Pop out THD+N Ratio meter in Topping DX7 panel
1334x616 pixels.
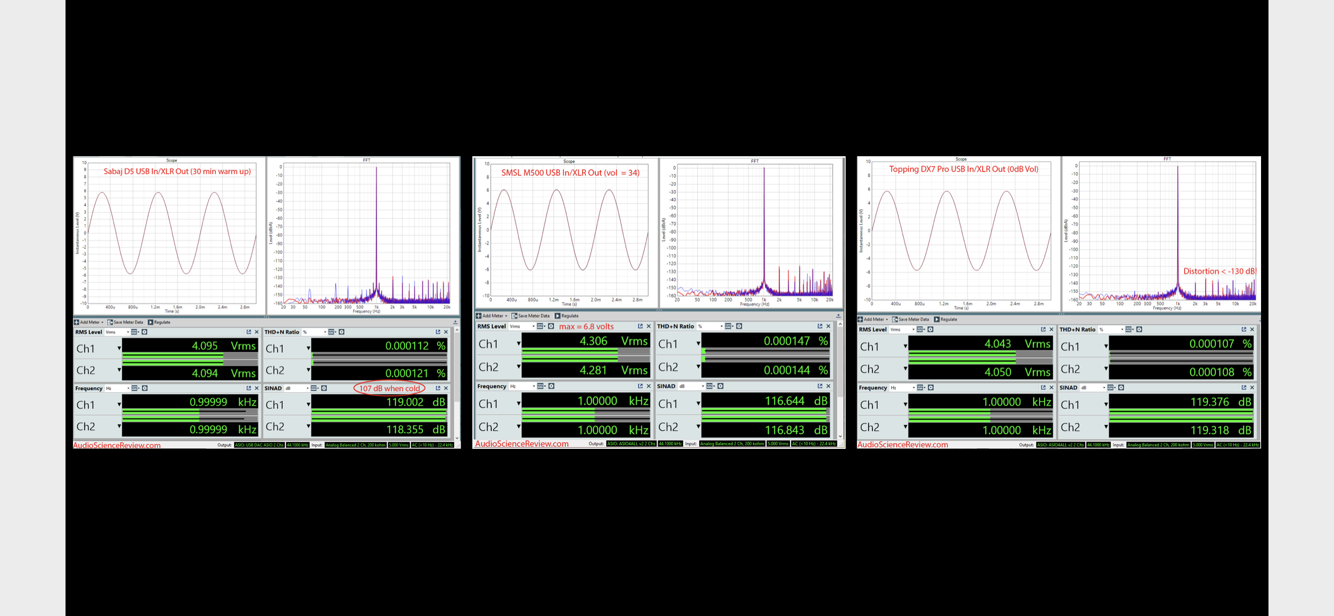tap(1244, 329)
